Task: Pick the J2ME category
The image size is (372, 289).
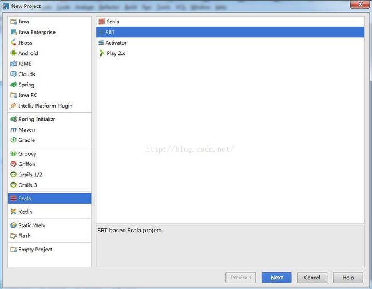Action: point(49,64)
